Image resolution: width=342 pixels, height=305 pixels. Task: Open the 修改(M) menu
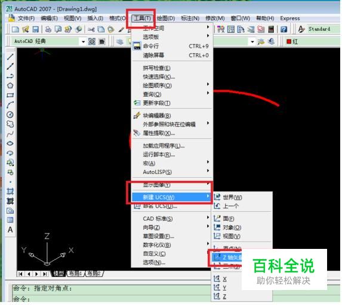pyautogui.click(x=215, y=18)
